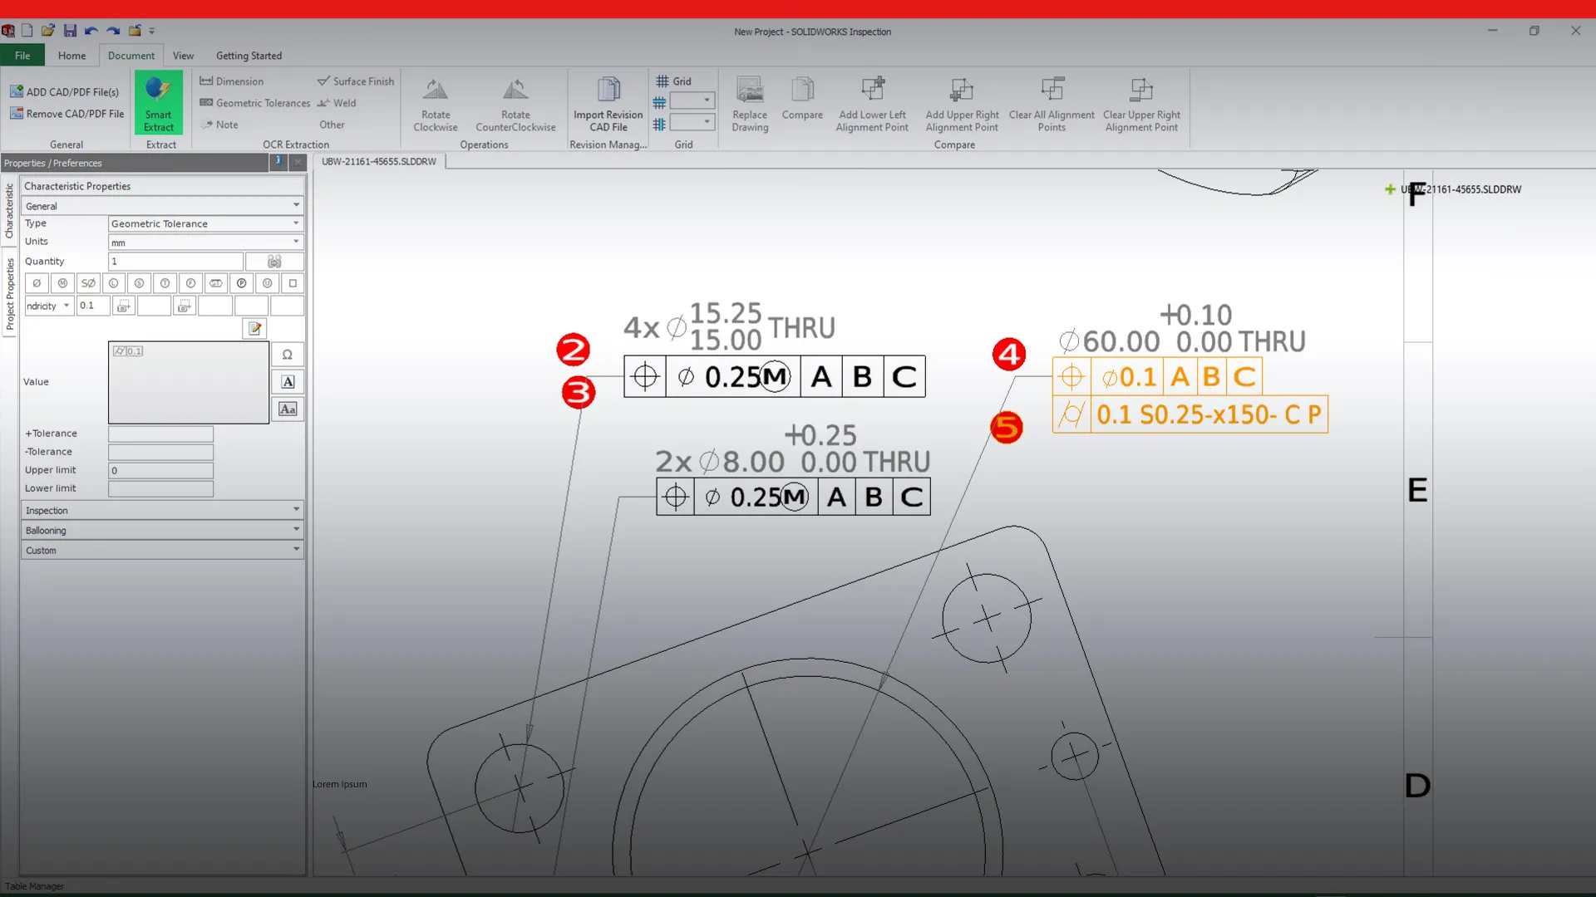Open the Type dropdown showing Geometric Tolerance
1596x897 pixels.
coord(204,223)
